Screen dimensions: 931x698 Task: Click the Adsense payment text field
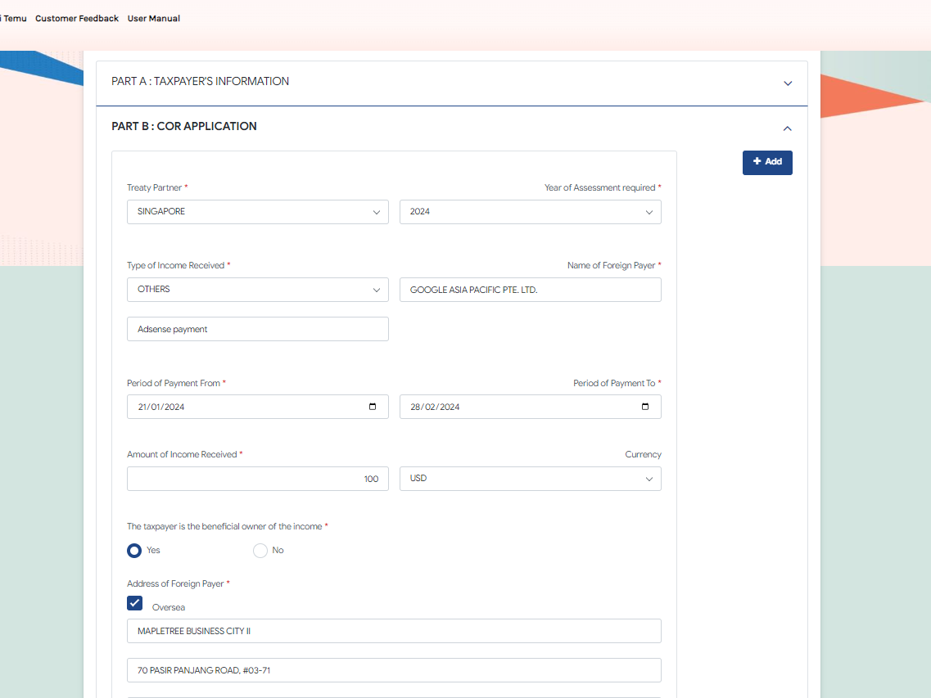tap(257, 329)
